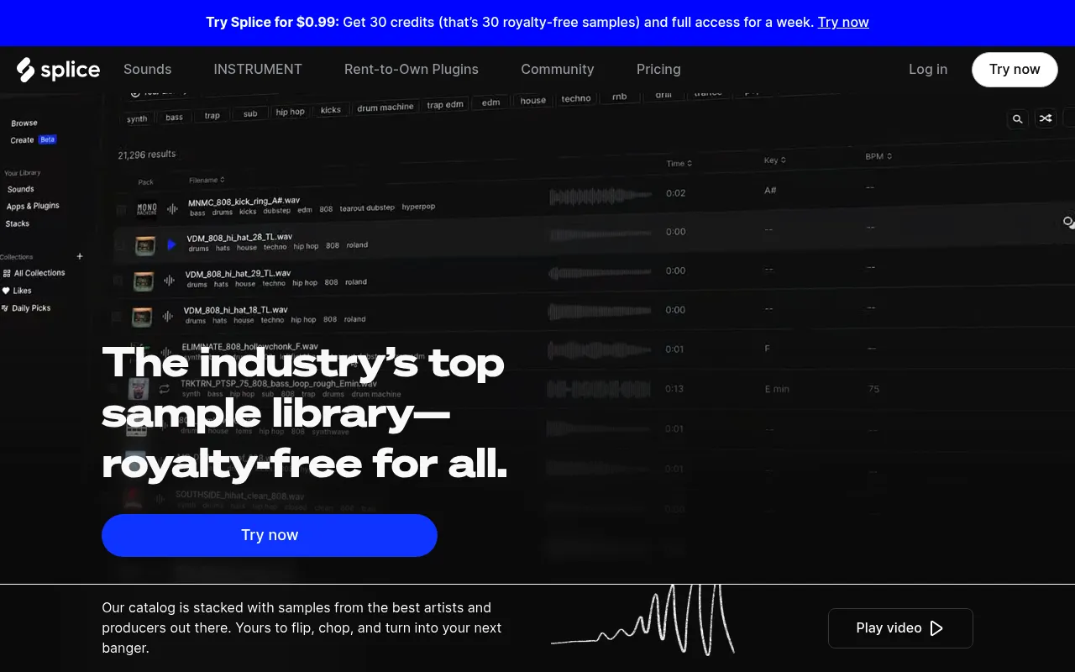Click the hyperpop tag

418,207
